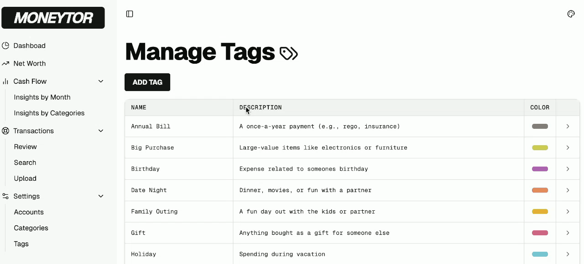Click the tag icon beside Manage Tags heading

[x=288, y=53]
